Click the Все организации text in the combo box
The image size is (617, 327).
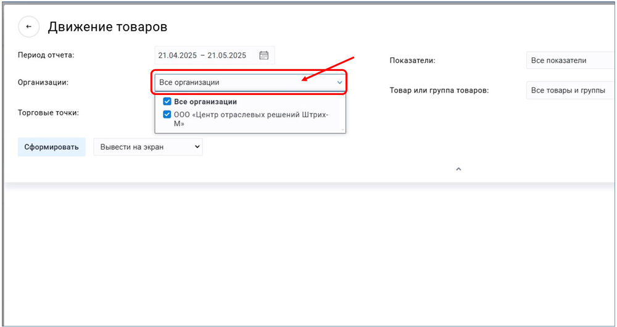[189, 83]
